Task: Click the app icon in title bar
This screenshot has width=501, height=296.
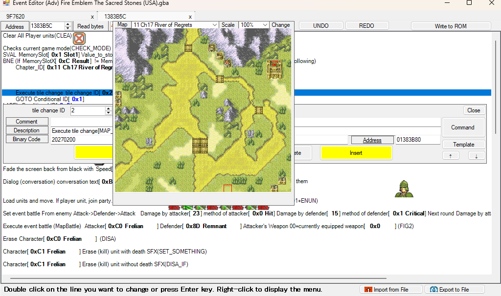Action: 6,3
